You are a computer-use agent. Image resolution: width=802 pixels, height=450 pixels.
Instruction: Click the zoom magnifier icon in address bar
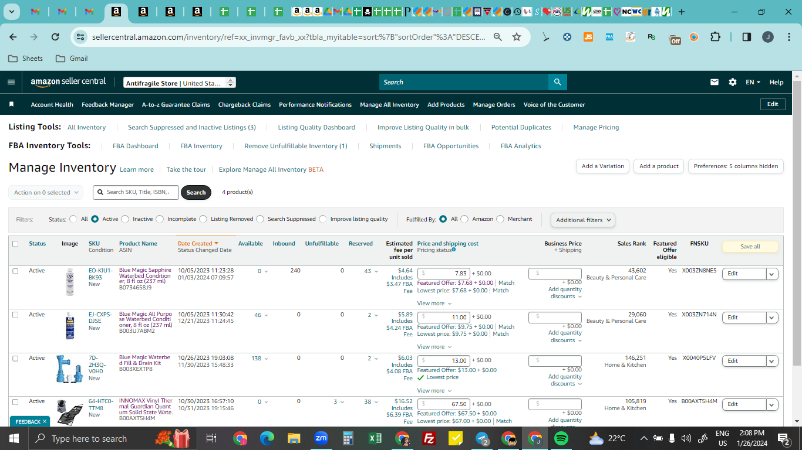click(497, 37)
